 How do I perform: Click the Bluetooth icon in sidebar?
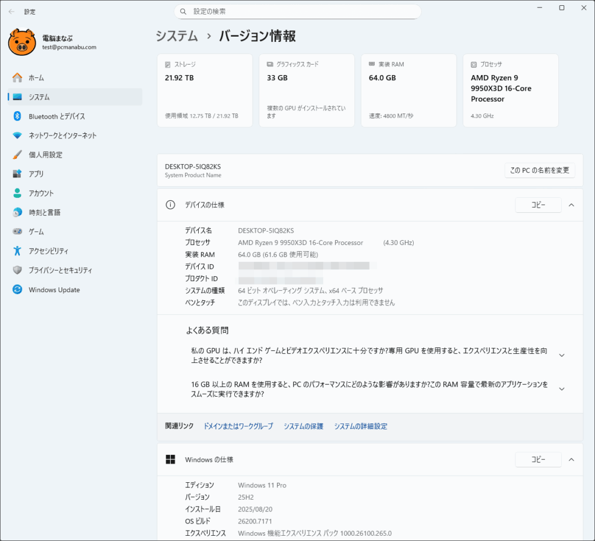coord(17,116)
